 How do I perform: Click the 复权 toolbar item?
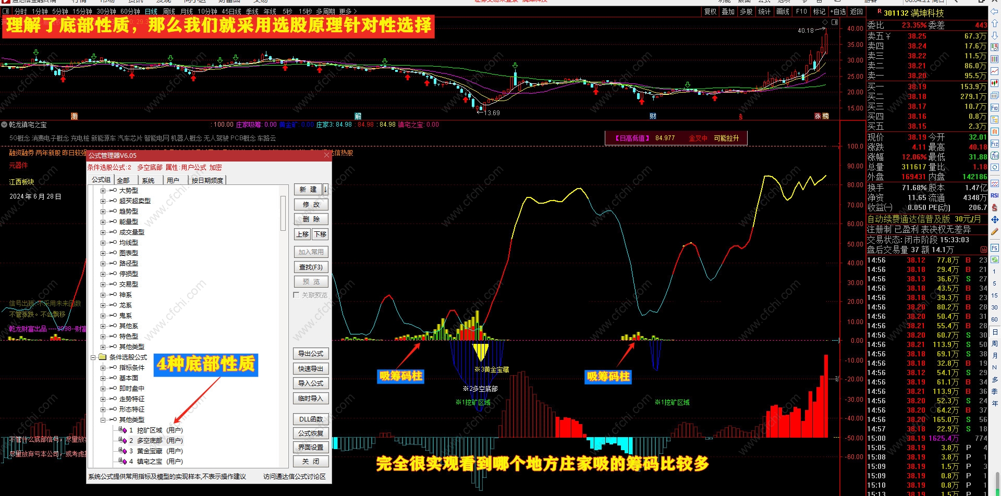point(710,11)
